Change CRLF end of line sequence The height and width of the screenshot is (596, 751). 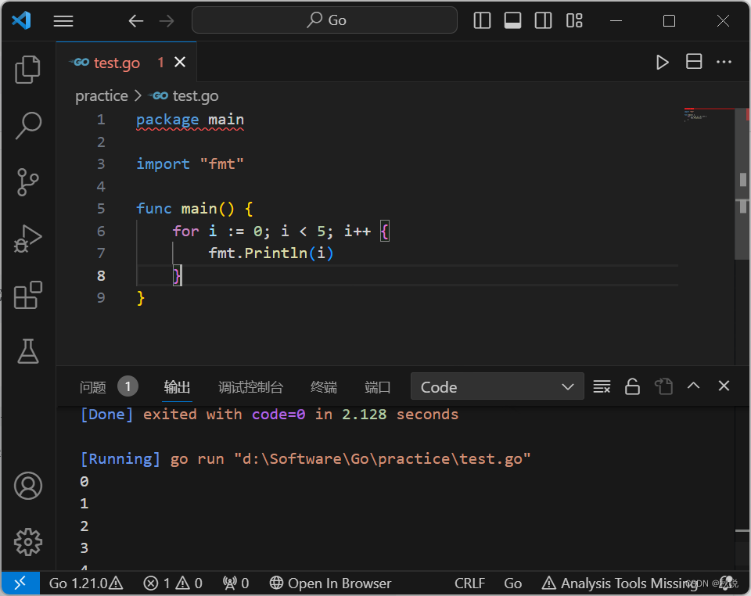[469, 583]
